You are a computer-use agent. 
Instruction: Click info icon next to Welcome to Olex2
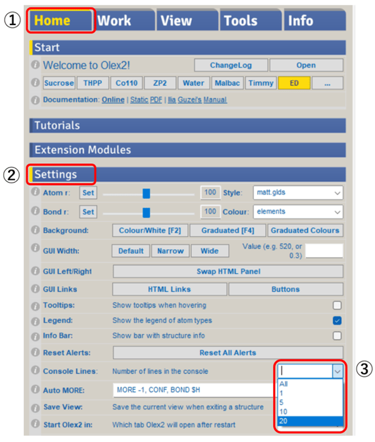[x=35, y=65]
